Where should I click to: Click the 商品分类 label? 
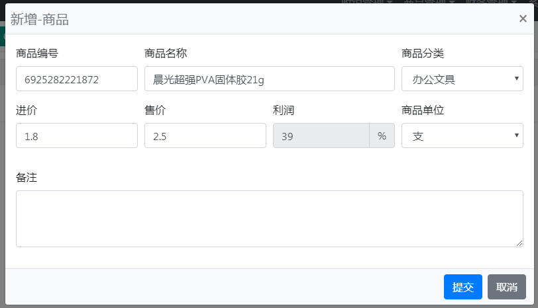[x=423, y=54]
